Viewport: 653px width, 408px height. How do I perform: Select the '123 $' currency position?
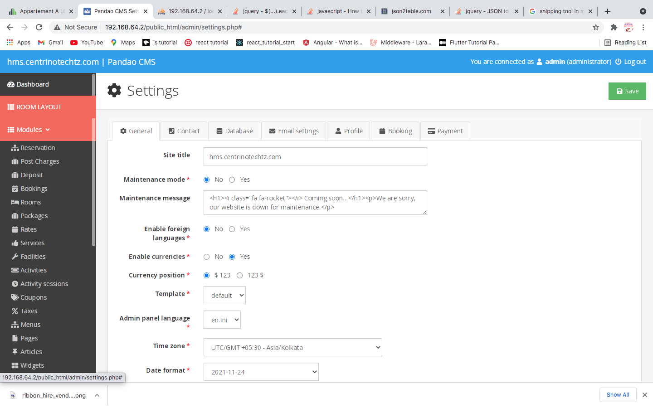point(239,276)
